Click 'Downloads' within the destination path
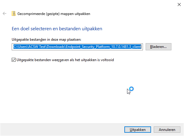This screenshot has width=184, height=136. click(x=56, y=47)
